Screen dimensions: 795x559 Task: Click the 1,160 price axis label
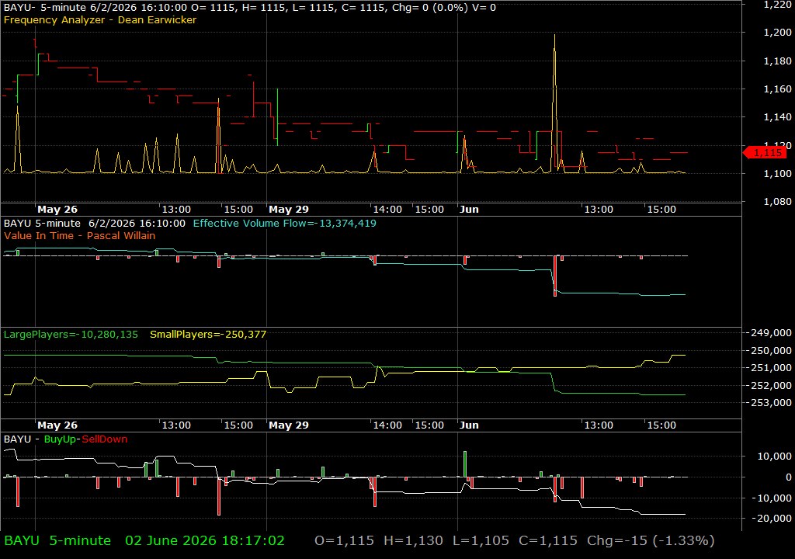coord(777,89)
